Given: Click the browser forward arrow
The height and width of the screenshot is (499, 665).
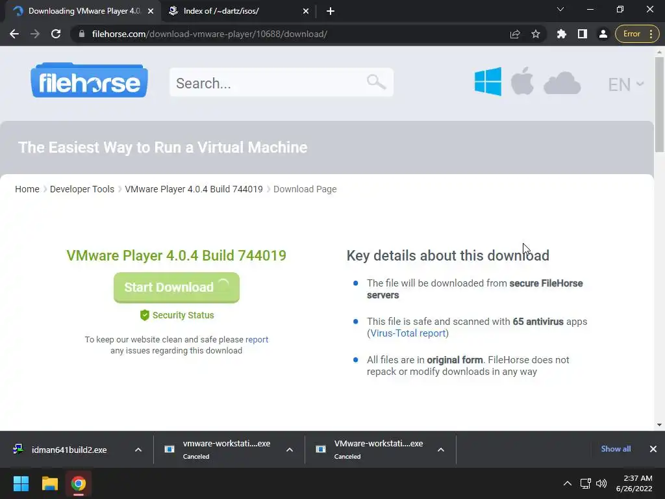Looking at the screenshot, I should (35, 34).
